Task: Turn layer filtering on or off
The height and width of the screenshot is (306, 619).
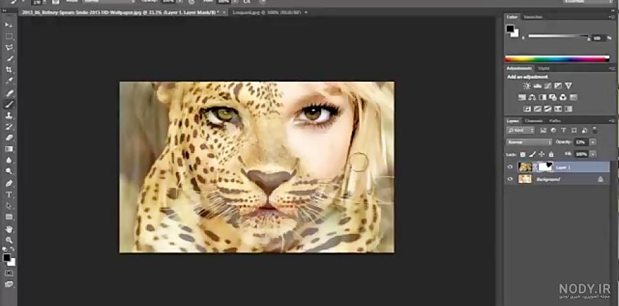Action: click(595, 130)
